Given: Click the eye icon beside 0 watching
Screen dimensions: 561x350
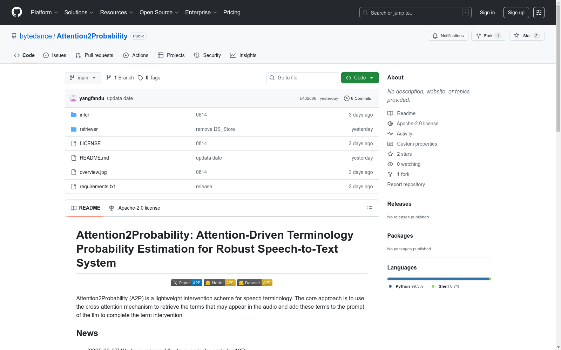Looking at the screenshot, I should 390,164.
